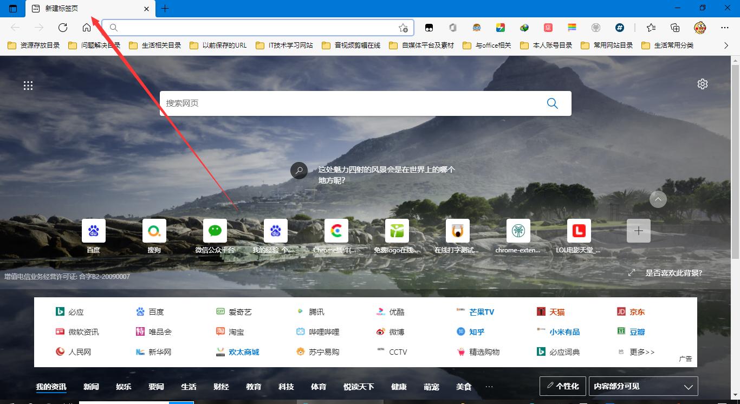Select the 我的资讯 feed tab

pos(51,386)
